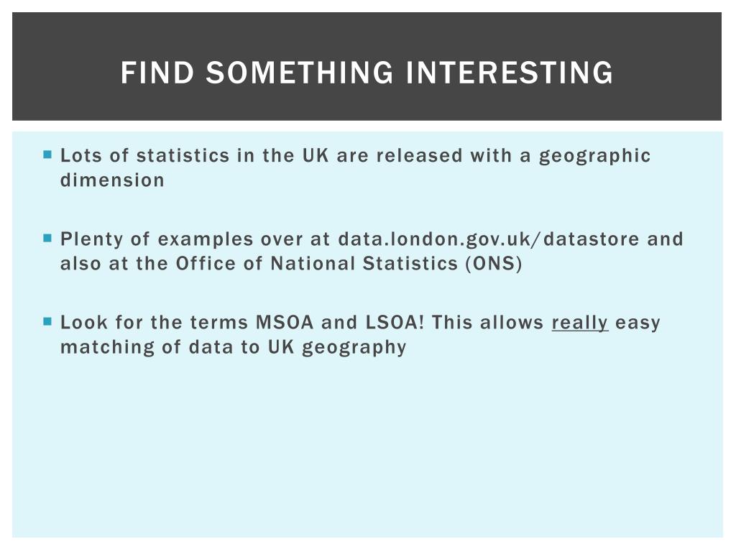Click the word Plenty in second bullet
This screenshot has height=552, width=736.
pos(91,240)
